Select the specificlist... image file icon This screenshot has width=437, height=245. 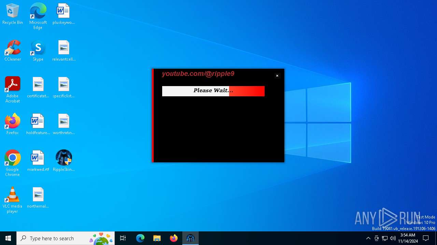[x=64, y=87]
